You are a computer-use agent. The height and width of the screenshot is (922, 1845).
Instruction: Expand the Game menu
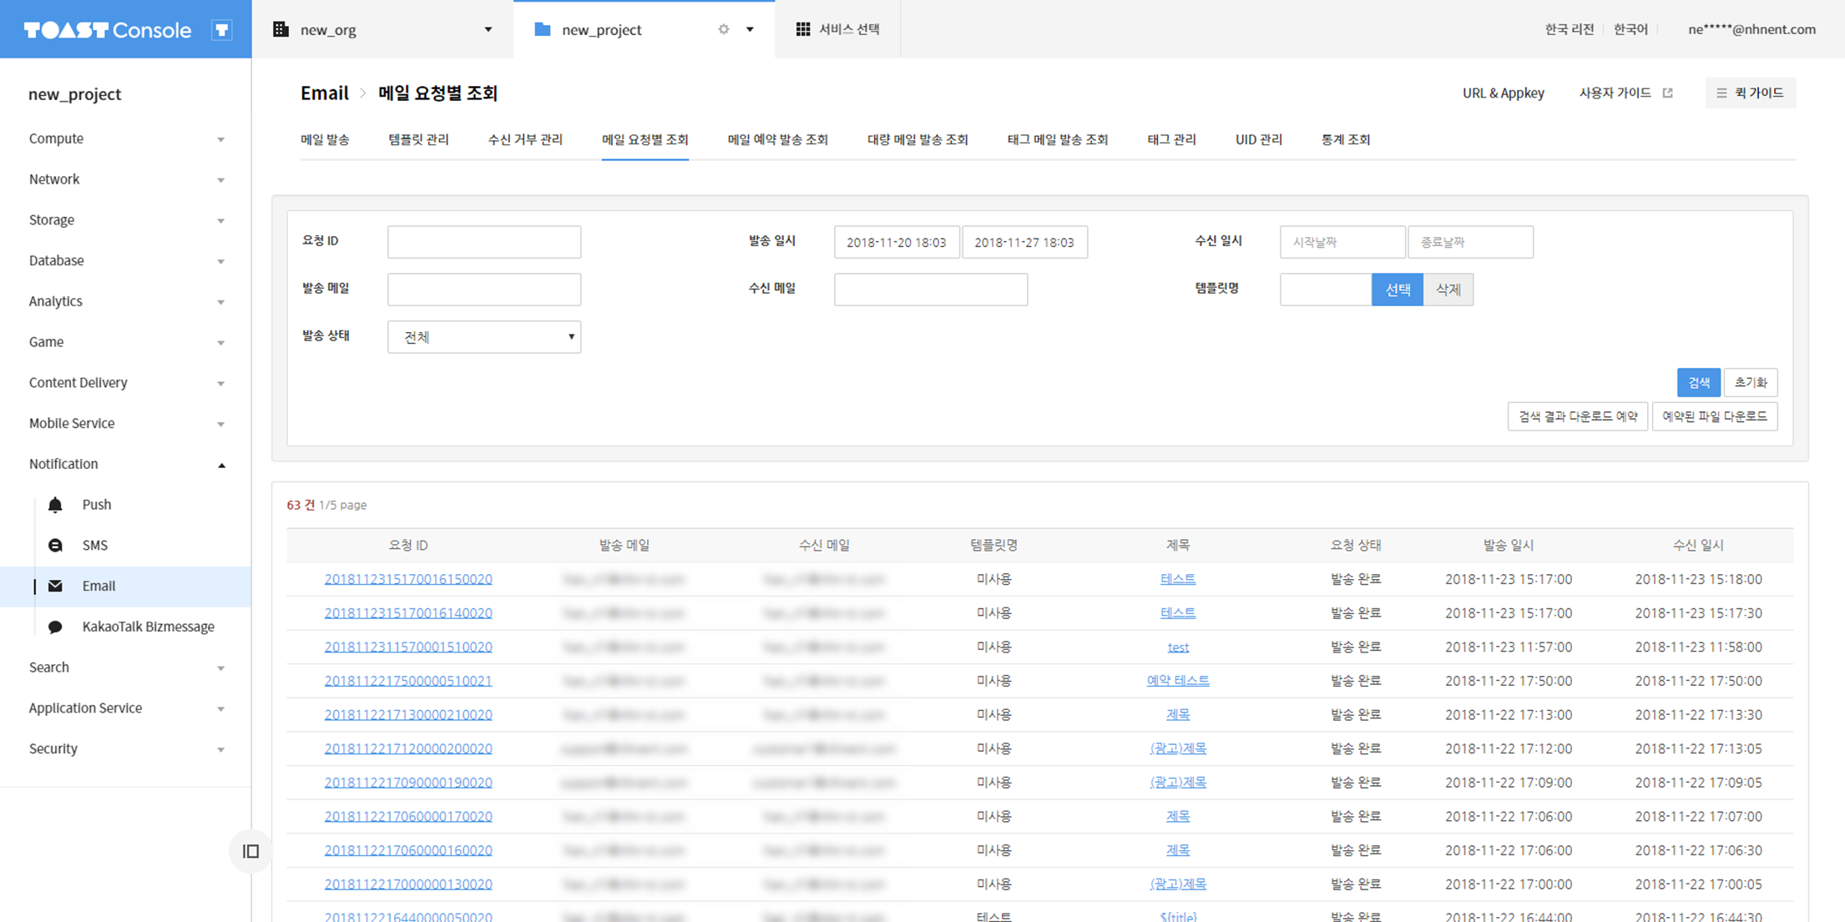pyautogui.click(x=125, y=342)
